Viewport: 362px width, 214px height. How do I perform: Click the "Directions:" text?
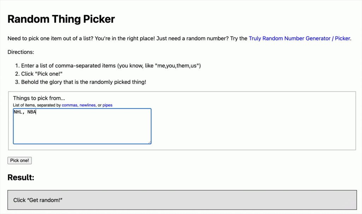[21, 52]
